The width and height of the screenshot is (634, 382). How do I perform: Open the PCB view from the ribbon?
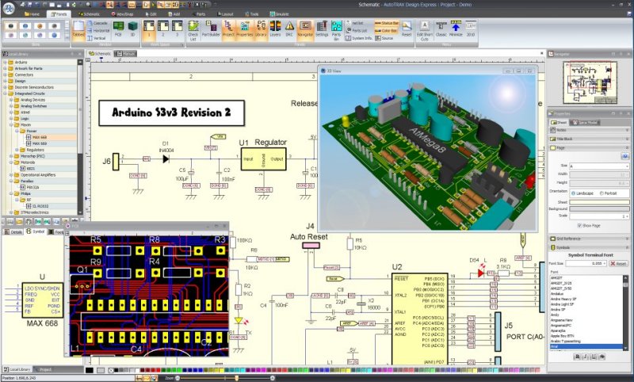coord(118,29)
